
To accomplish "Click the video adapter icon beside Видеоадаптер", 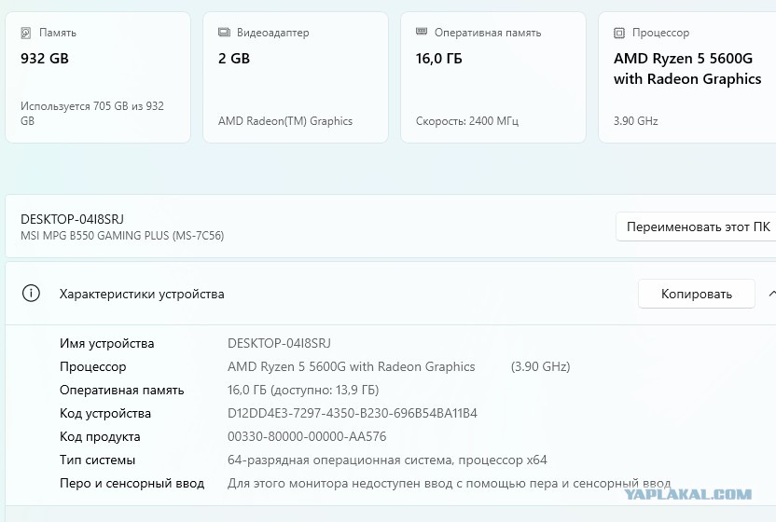I will [224, 33].
